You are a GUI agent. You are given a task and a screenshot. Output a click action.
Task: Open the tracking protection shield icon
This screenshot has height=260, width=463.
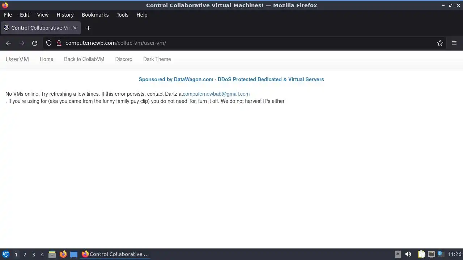49,43
